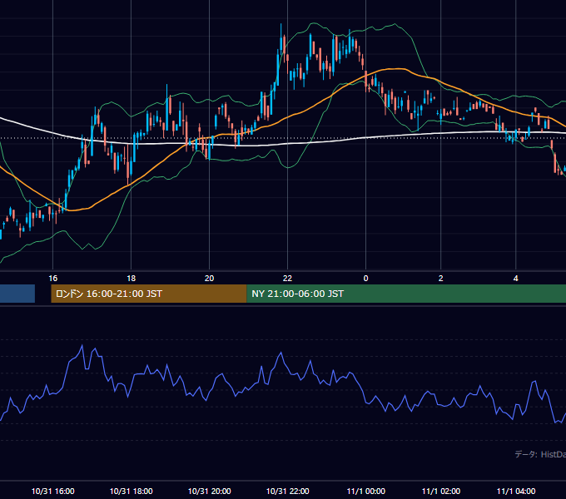This screenshot has height=499, width=566.
Task: Click the upper time axis label 16
Action: (53, 279)
